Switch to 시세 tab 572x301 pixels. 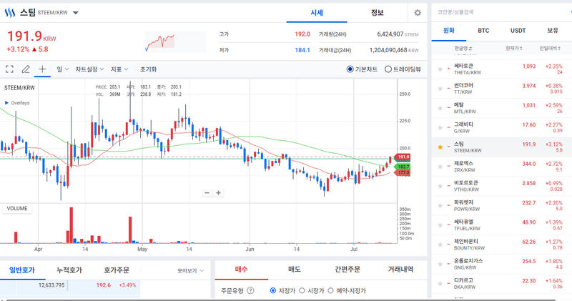[x=317, y=13]
